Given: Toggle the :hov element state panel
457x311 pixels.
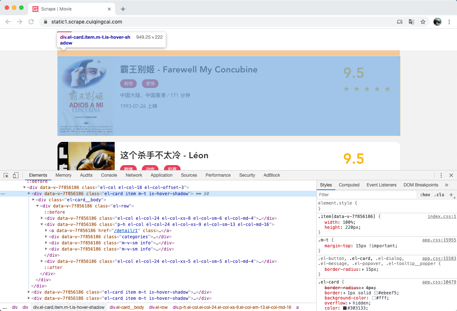Looking at the screenshot, I should pyautogui.click(x=425, y=195).
